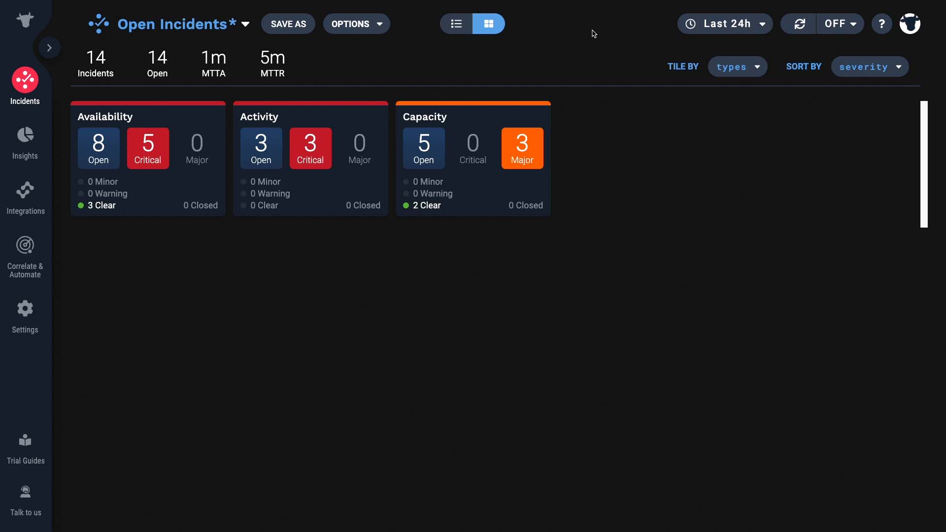Open the Settings gear icon
Screen dimensions: 946x532
tap(25, 309)
